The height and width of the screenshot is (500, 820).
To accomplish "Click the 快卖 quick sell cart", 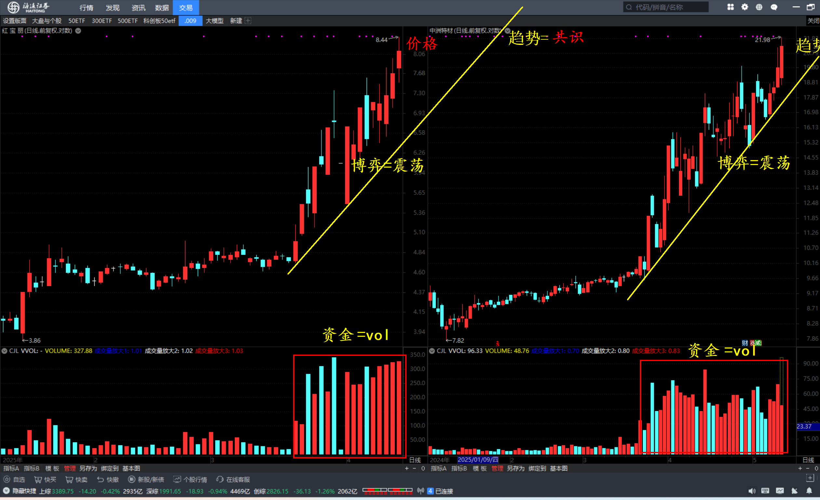I will point(76,480).
